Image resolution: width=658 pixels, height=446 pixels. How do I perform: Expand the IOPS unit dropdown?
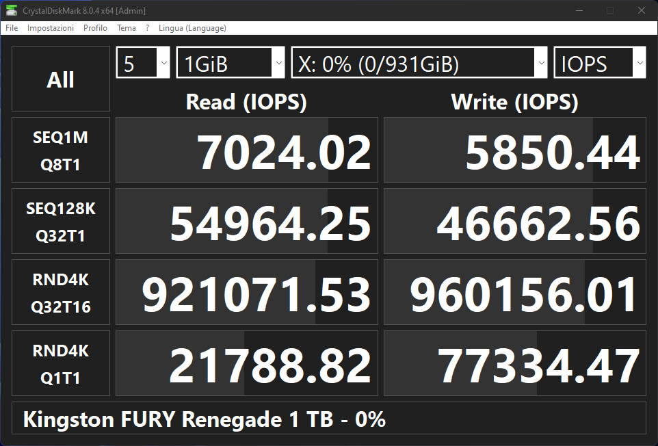click(x=600, y=62)
